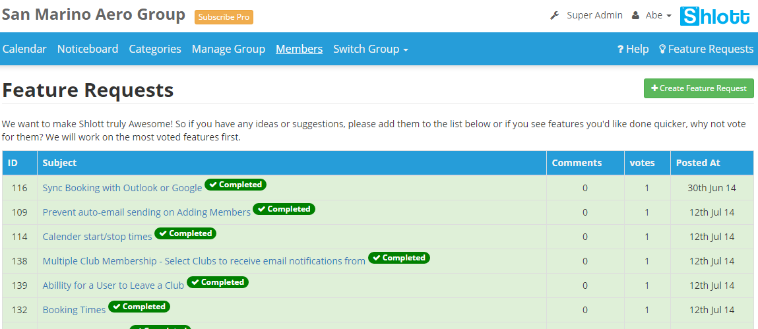Click ID cell 116
Image resolution: width=758 pixels, height=329 pixels.
point(19,188)
